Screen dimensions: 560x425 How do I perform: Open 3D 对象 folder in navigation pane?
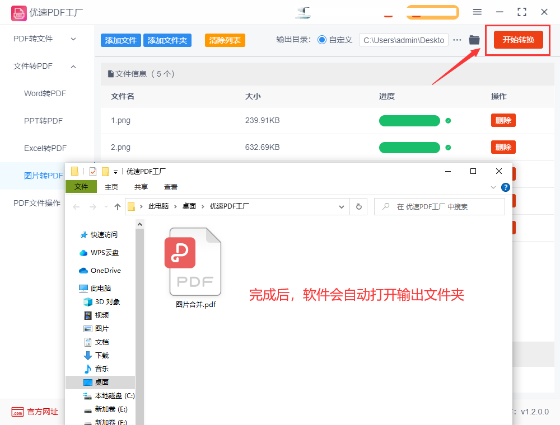pos(101,301)
